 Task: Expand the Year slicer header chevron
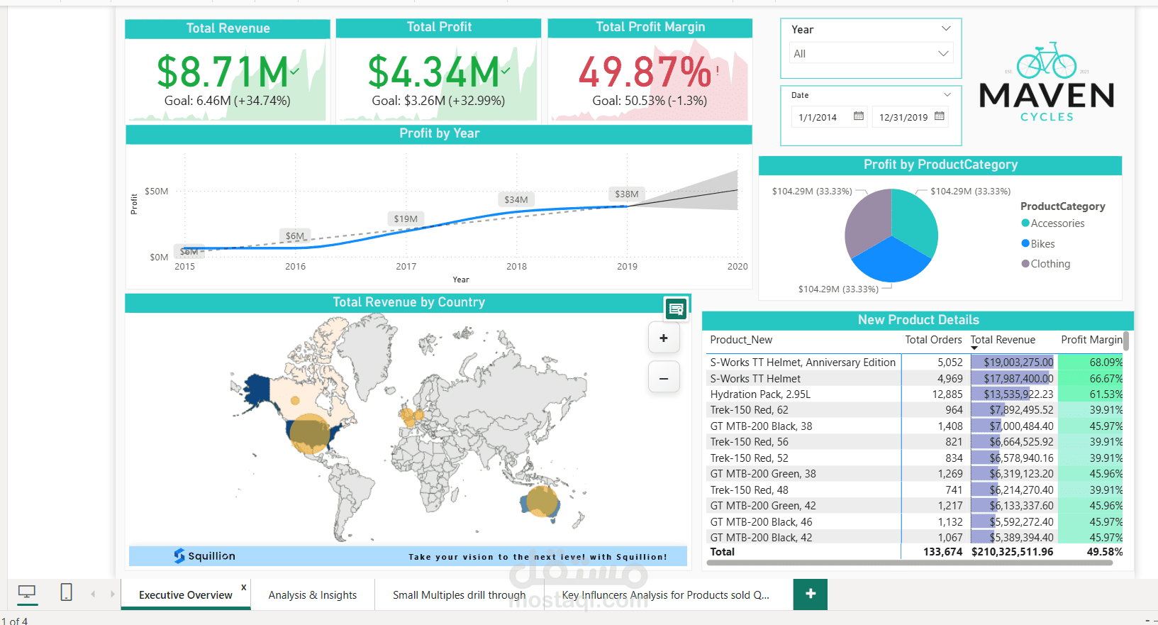coord(946,28)
